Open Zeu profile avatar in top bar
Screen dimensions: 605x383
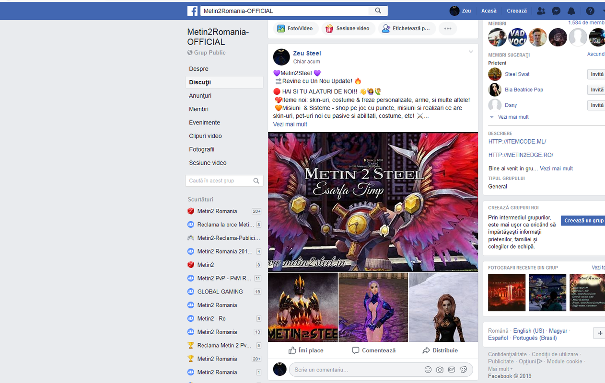click(454, 11)
